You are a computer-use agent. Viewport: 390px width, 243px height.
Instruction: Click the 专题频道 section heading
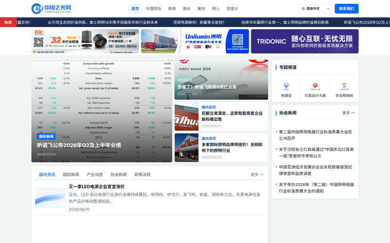[x=288, y=67]
